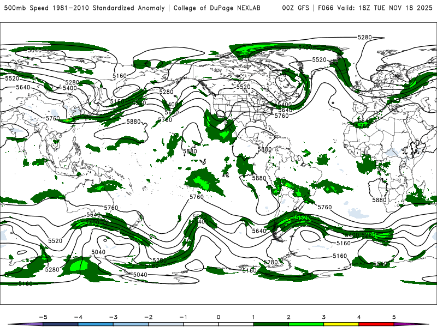Click the 5280 contour label at the top of the Arctic

(365, 37)
